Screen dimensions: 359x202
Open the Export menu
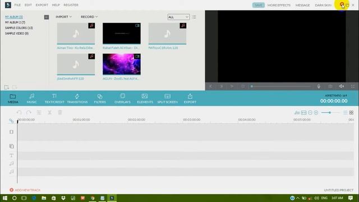(42, 5)
